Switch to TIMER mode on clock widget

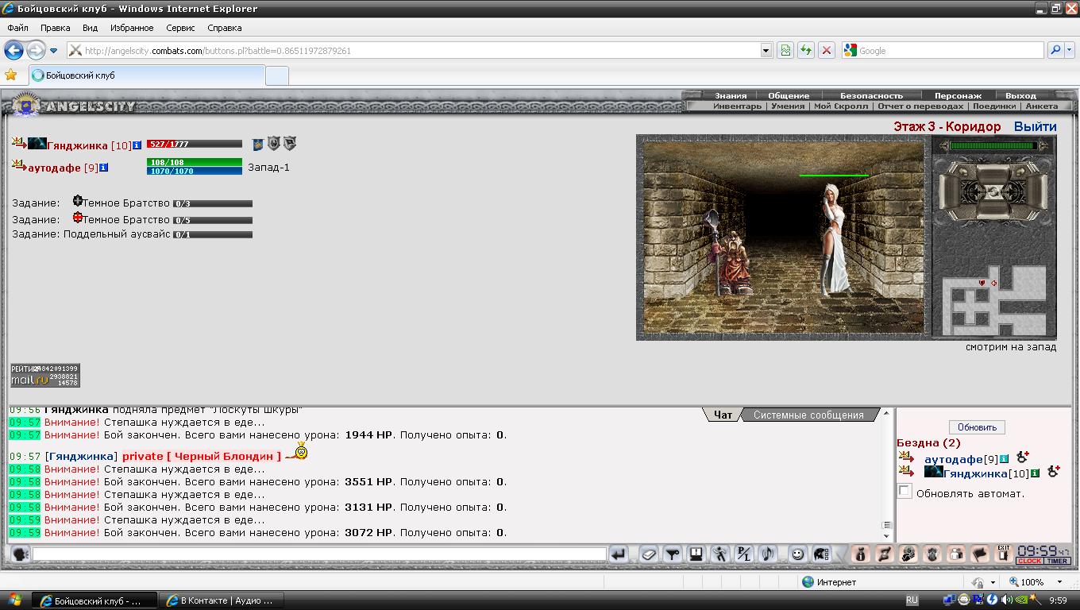[x=1057, y=561]
